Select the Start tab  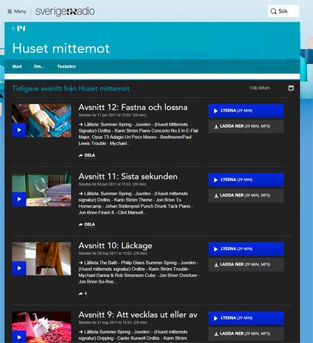click(17, 67)
